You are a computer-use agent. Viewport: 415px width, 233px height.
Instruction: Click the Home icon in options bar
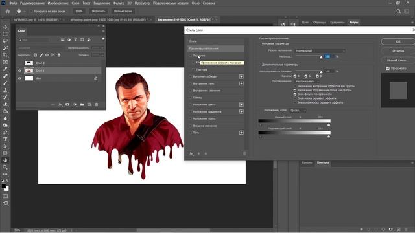(x=8, y=12)
